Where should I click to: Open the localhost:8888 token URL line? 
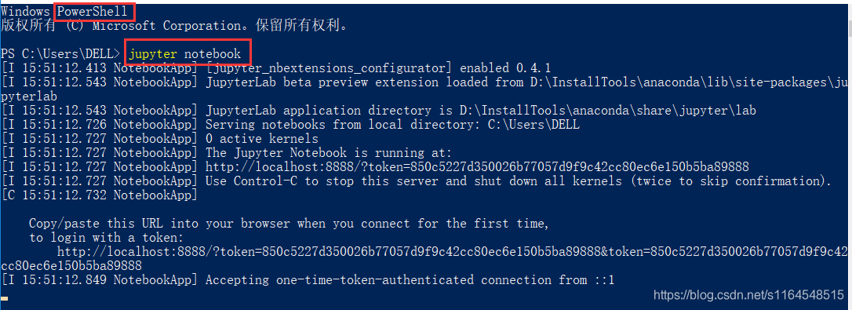[x=477, y=166]
